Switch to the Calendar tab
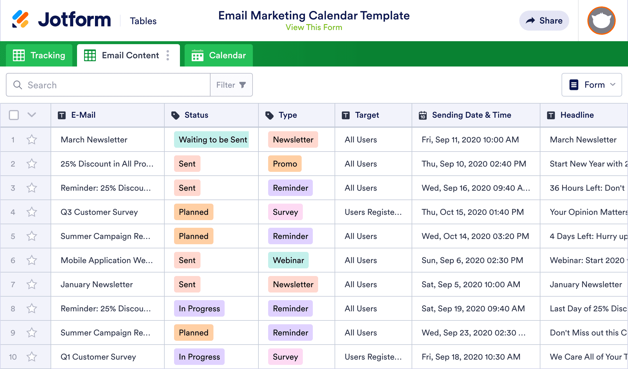Viewport: 628px width, 369px height. (x=218, y=55)
